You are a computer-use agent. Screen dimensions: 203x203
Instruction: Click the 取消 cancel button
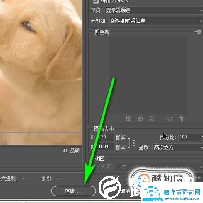[125, 191]
